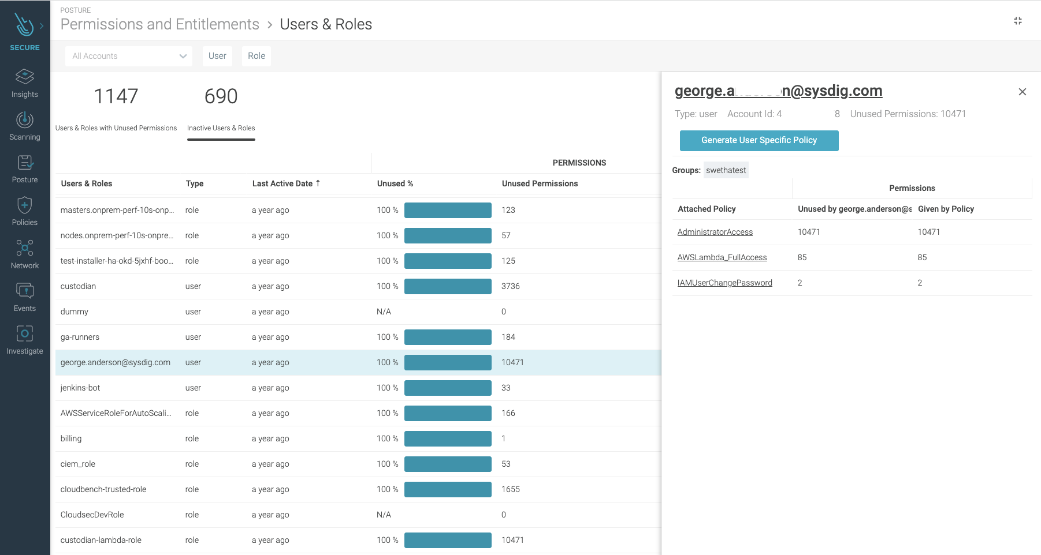This screenshot has width=1041, height=555.
Task: Click the Type column header
Action: [x=195, y=183]
